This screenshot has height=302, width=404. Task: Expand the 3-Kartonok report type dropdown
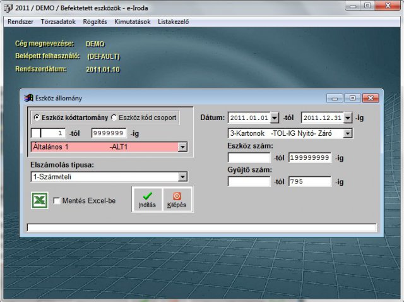(348, 133)
